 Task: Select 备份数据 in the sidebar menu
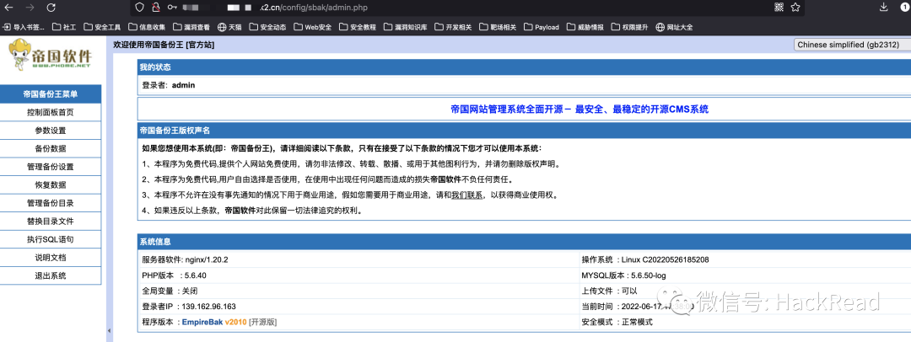51,148
